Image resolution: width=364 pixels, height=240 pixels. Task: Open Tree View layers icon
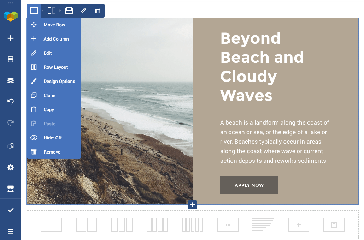[x=11, y=80]
